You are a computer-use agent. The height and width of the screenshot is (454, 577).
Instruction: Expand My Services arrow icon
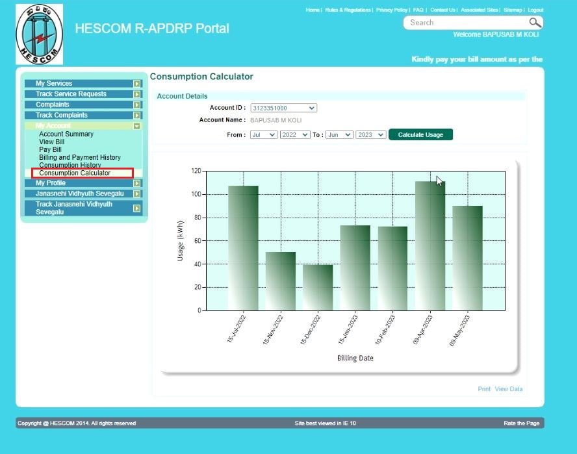(x=136, y=84)
